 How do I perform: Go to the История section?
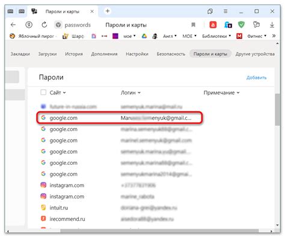(74, 54)
